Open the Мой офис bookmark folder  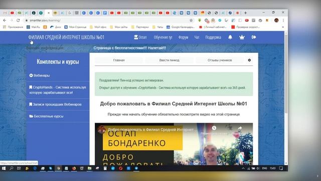tap(98, 27)
